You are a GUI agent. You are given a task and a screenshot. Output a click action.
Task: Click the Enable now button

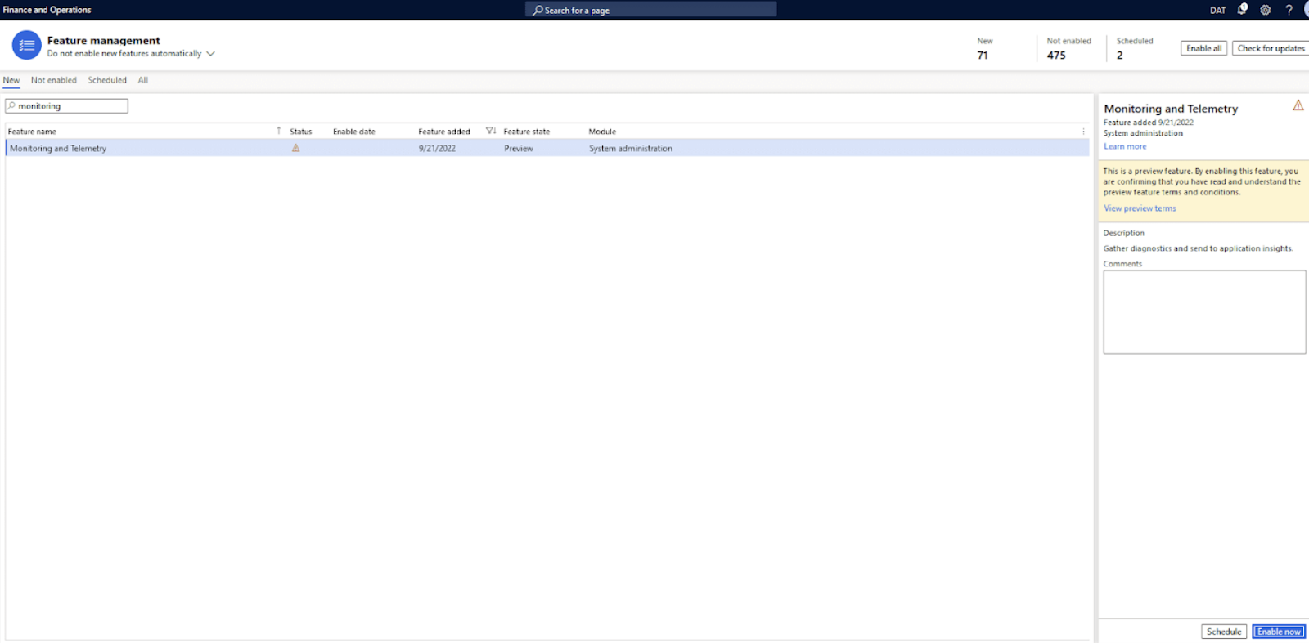click(x=1279, y=632)
